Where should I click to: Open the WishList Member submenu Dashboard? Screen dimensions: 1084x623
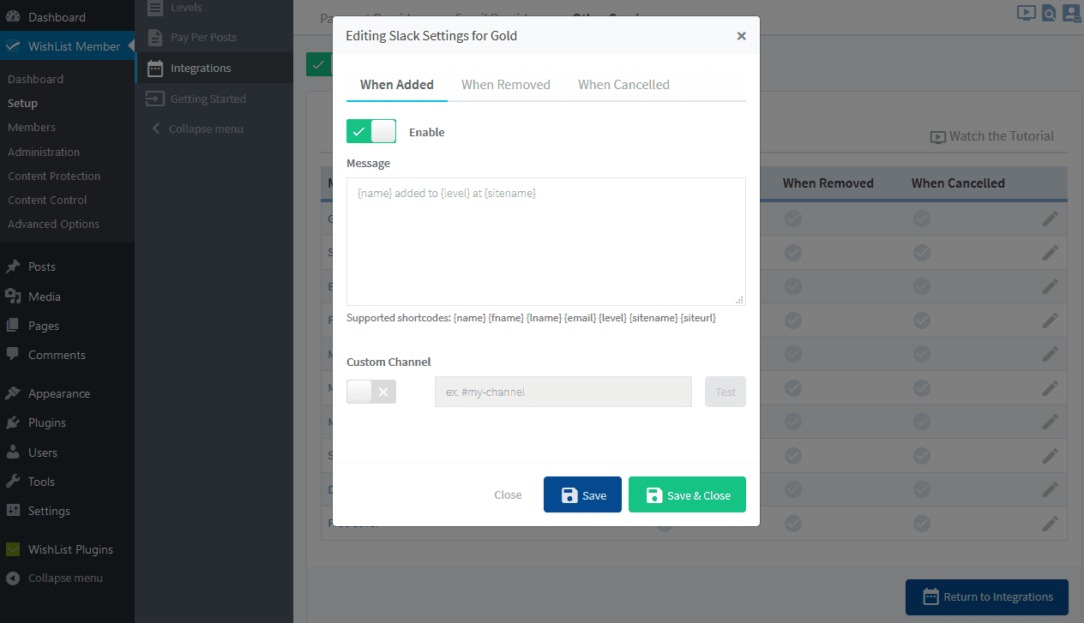35,79
